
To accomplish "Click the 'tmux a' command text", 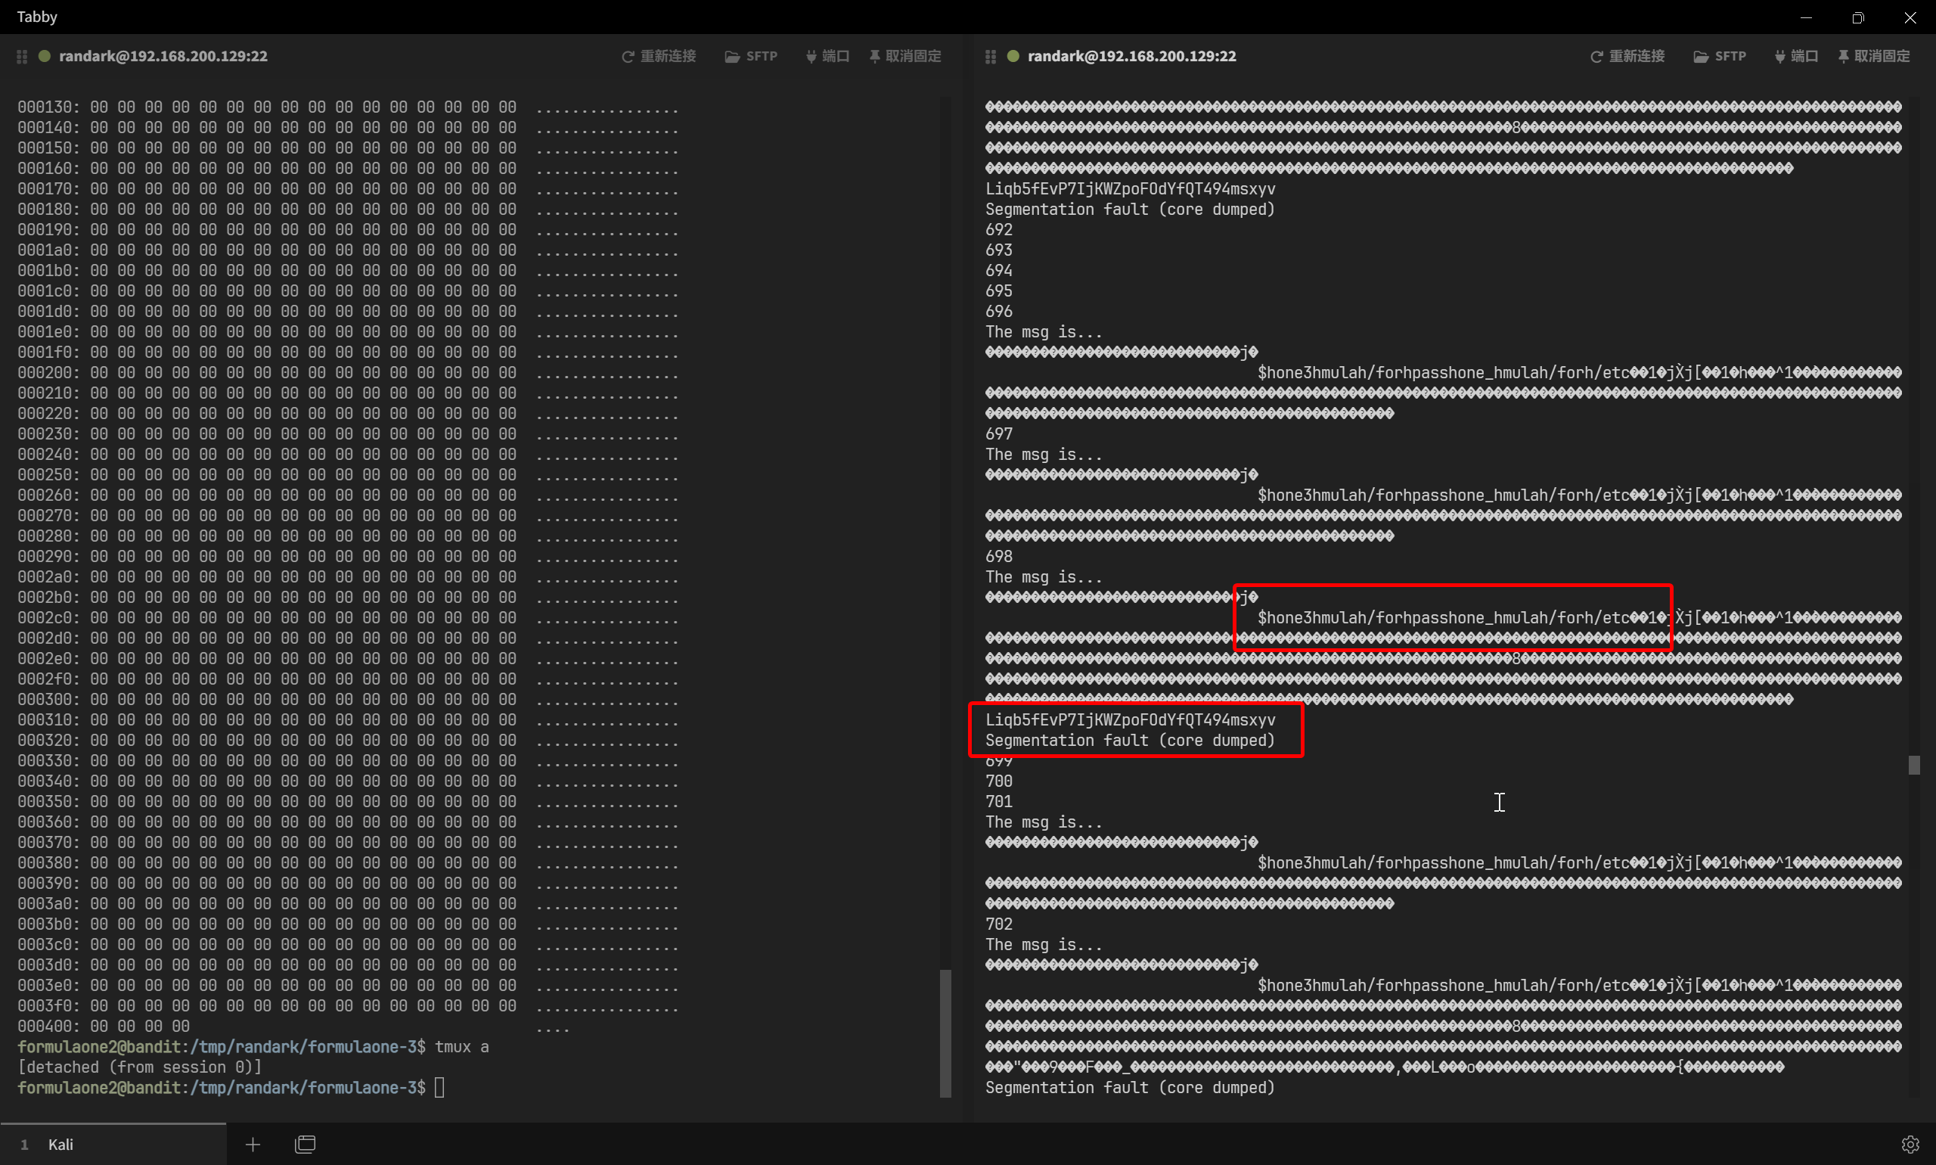I will (x=461, y=1046).
